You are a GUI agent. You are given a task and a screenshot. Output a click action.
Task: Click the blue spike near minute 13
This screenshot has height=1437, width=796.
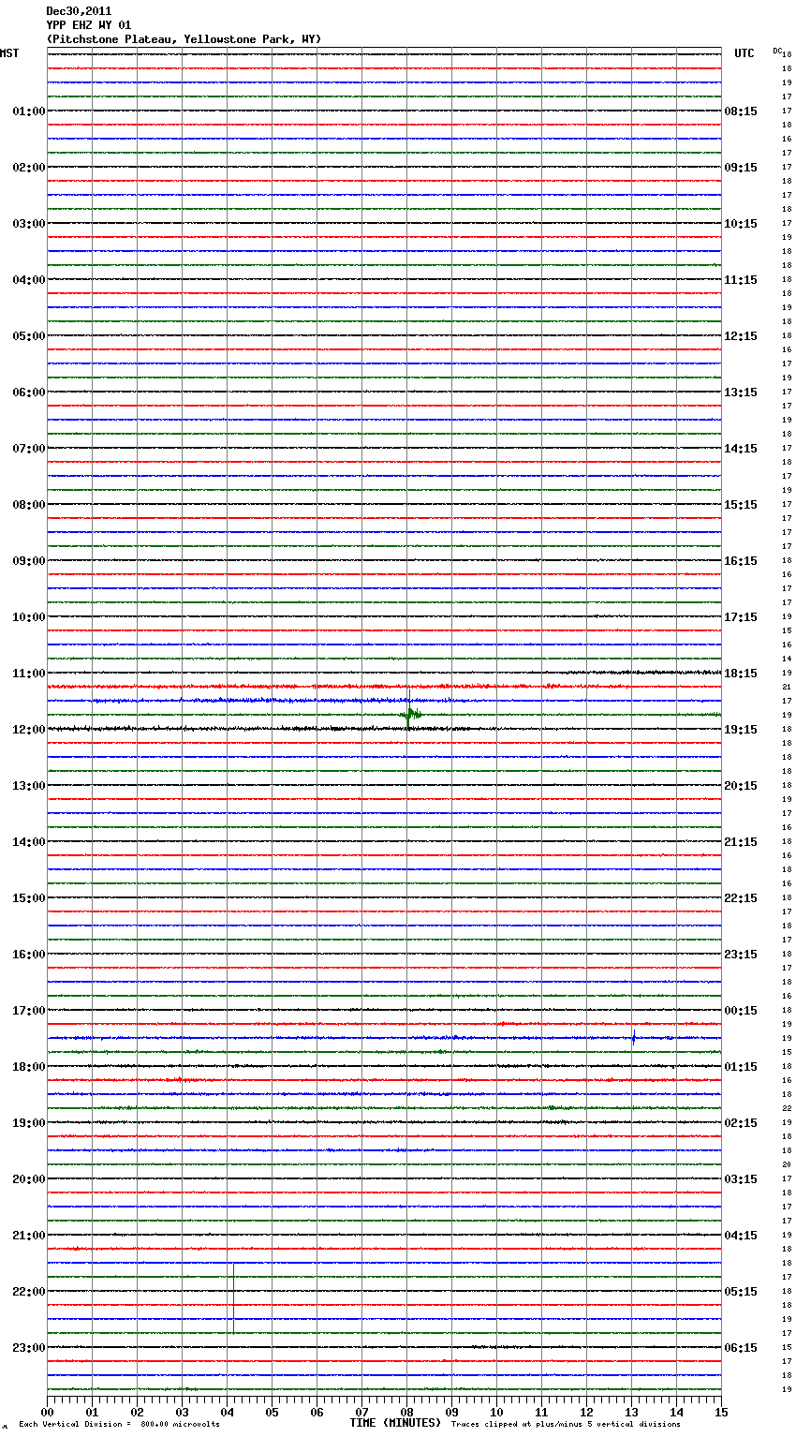coord(634,1037)
